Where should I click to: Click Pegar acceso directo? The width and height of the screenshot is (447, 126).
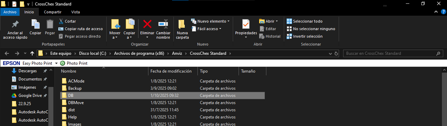click(x=80, y=36)
